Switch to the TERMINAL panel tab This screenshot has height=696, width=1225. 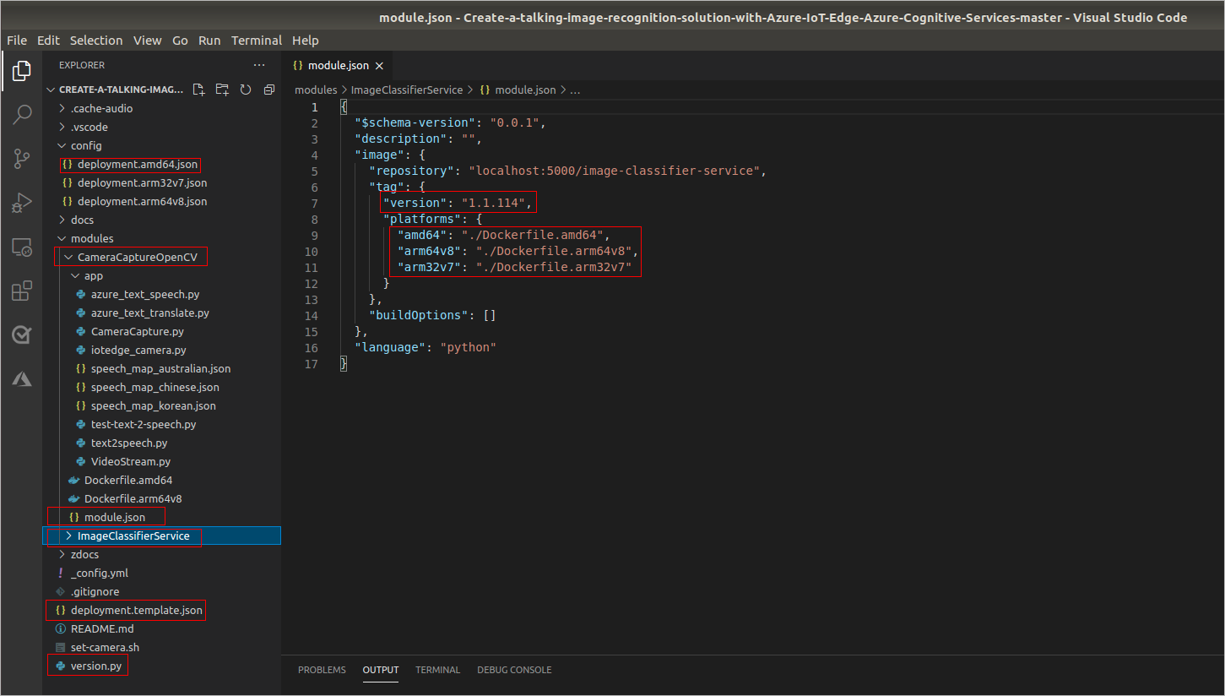tap(437, 670)
